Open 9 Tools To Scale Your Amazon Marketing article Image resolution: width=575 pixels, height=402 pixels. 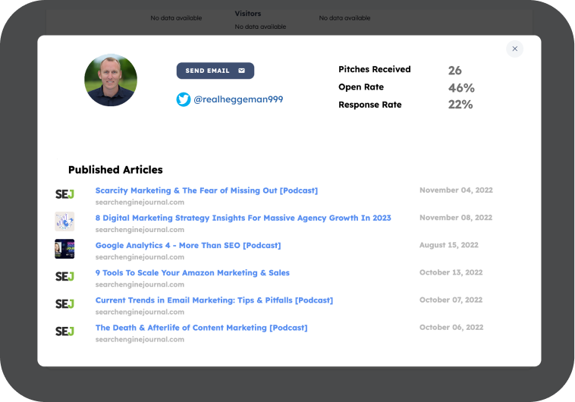click(x=193, y=273)
